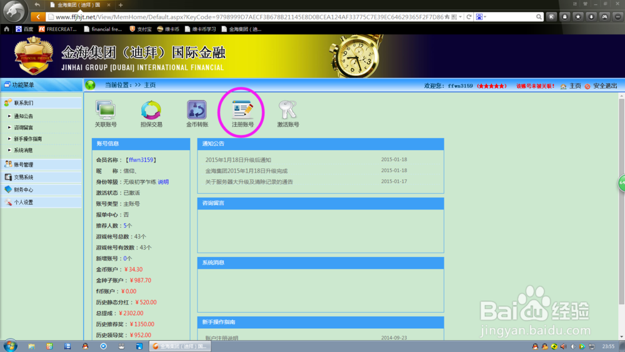625x352 pixels.
Task: Open the 百度 bookmark
Action: click(24, 29)
